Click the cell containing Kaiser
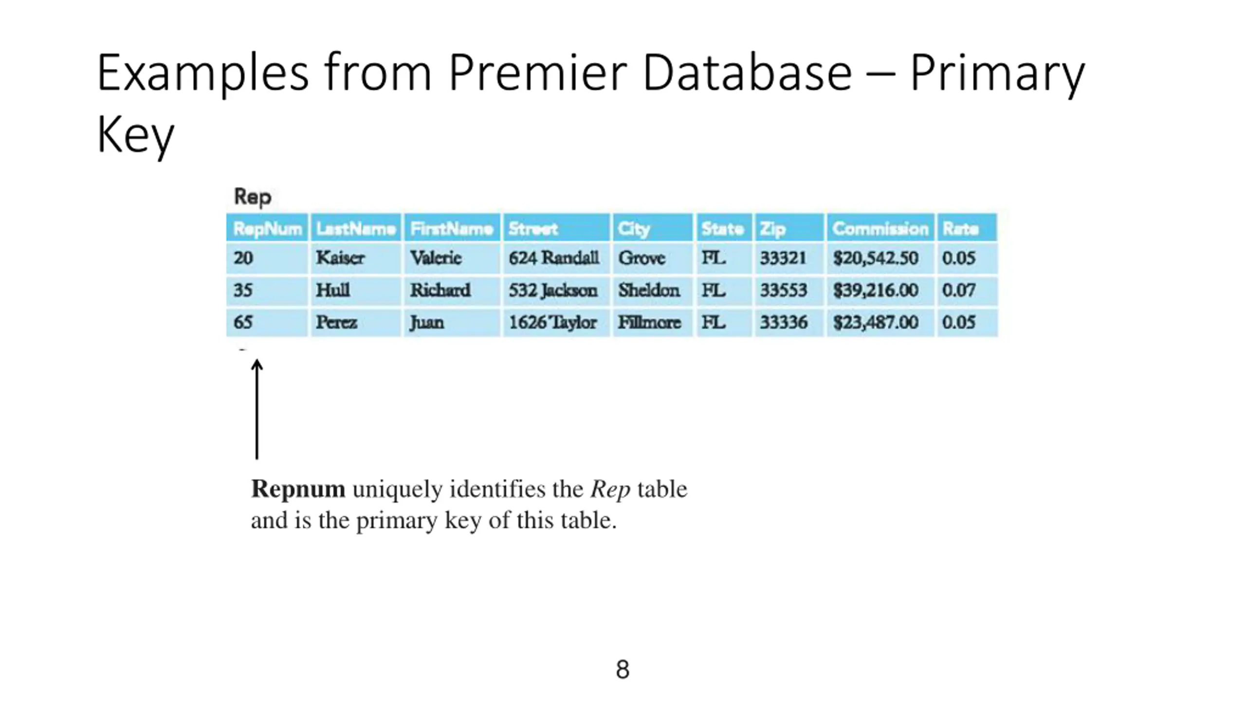1246x701 pixels. [x=340, y=258]
